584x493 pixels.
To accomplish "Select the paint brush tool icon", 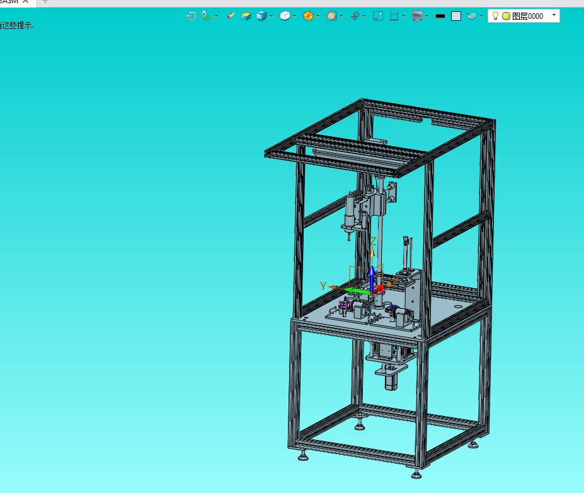I will 231,16.
